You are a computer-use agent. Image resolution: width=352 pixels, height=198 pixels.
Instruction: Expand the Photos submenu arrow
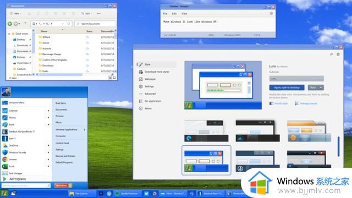[48, 118]
